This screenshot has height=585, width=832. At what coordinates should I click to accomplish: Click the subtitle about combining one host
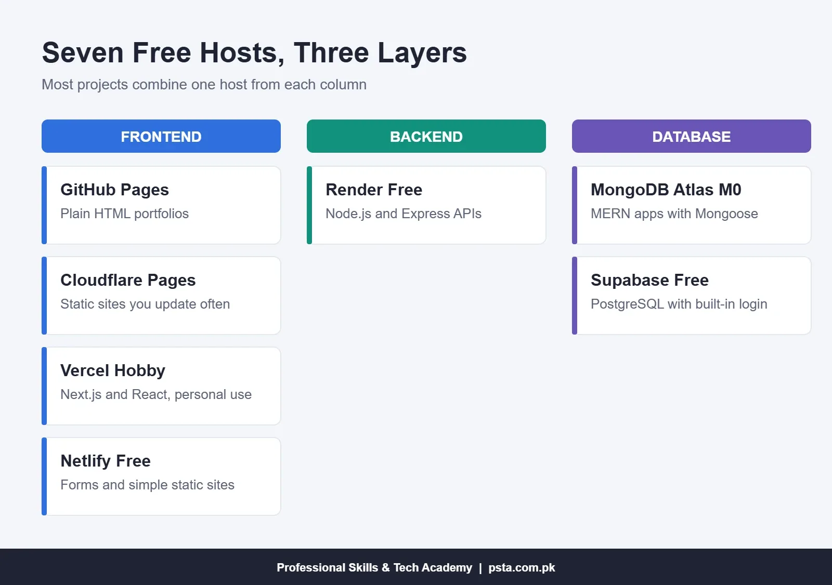[x=204, y=85]
